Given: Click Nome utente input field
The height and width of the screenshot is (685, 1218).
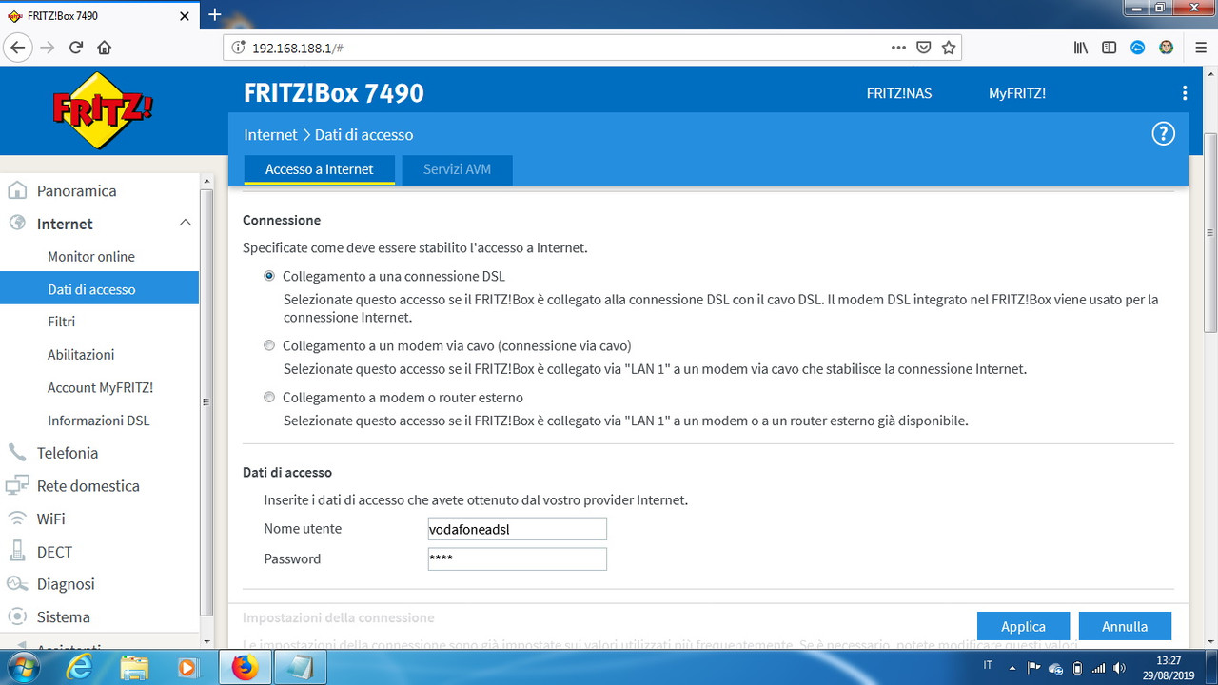Looking at the screenshot, I should pos(517,529).
